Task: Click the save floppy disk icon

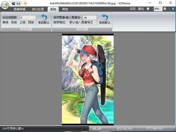Action: [18, 4]
